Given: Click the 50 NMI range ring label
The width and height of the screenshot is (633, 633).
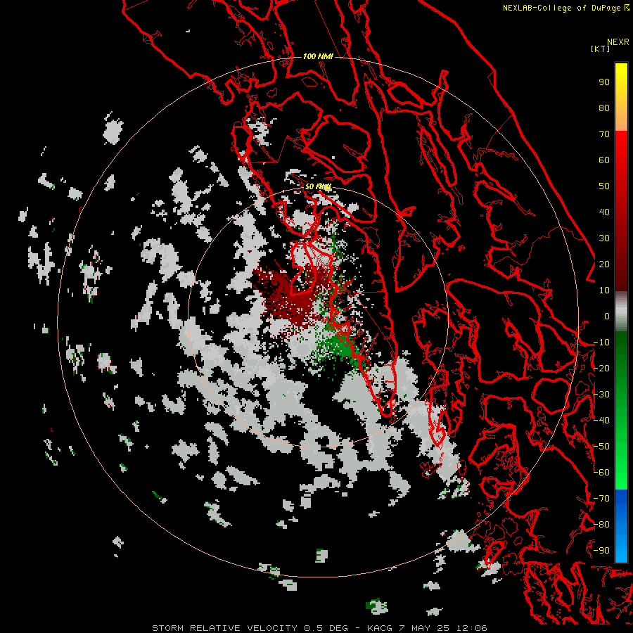Looking at the screenshot, I should pos(318,186).
